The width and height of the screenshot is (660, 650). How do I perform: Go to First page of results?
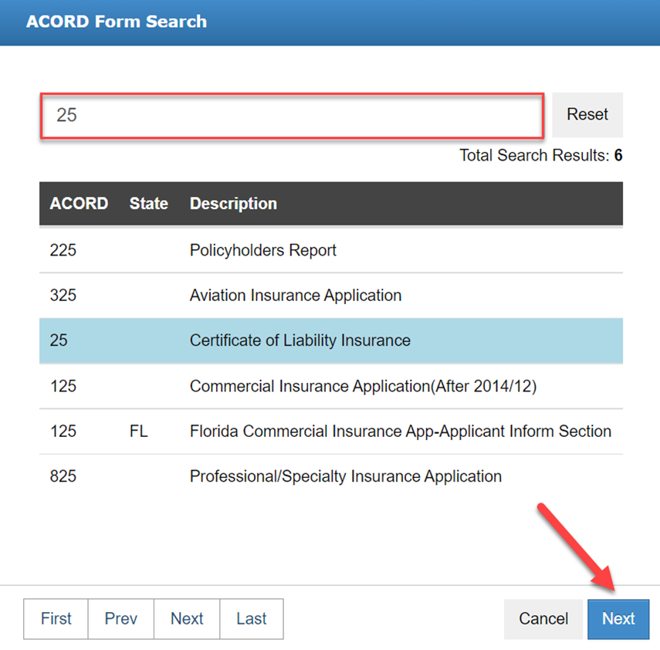(x=56, y=619)
